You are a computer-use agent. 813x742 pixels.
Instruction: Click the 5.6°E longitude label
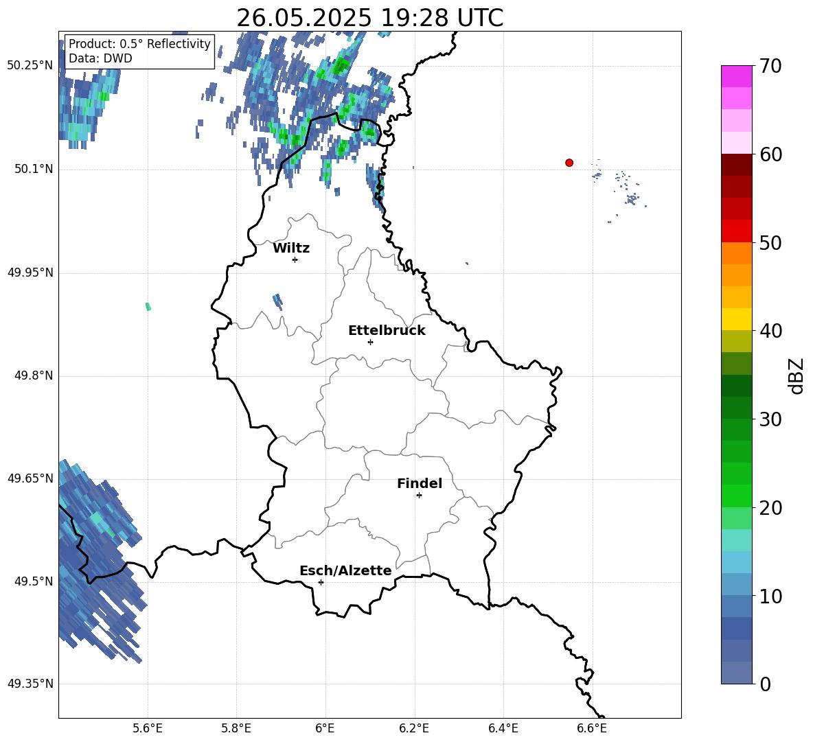coord(148,729)
